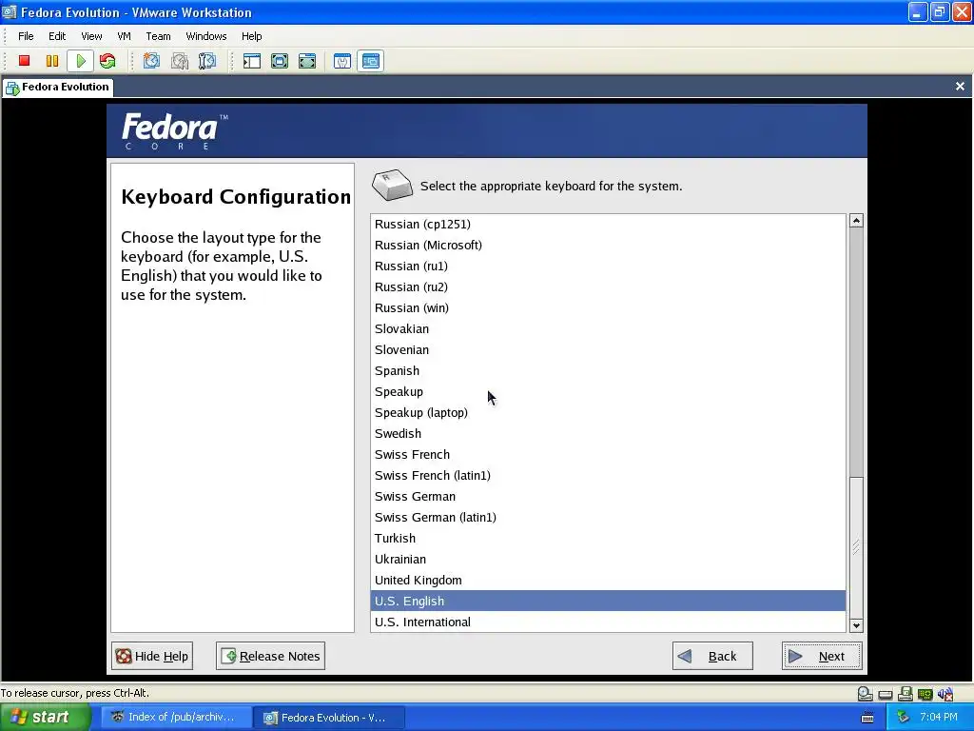Click the Back button
The width and height of the screenshot is (974, 731).
(x=712, y=656)
